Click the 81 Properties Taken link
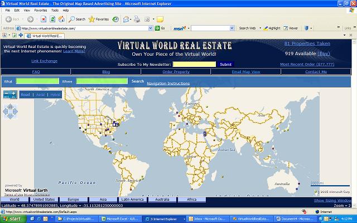This screenshot has width=357, height=223. (307, 43)
